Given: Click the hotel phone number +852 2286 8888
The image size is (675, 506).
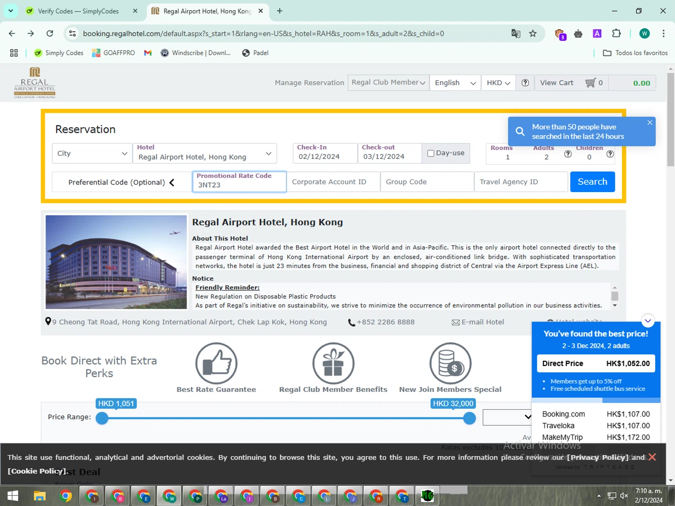Looking at the screenshot, I should pyautogui.click(x=386, y=322).
